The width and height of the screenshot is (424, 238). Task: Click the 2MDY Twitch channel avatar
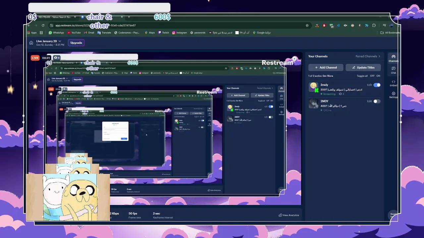[313, 103]
